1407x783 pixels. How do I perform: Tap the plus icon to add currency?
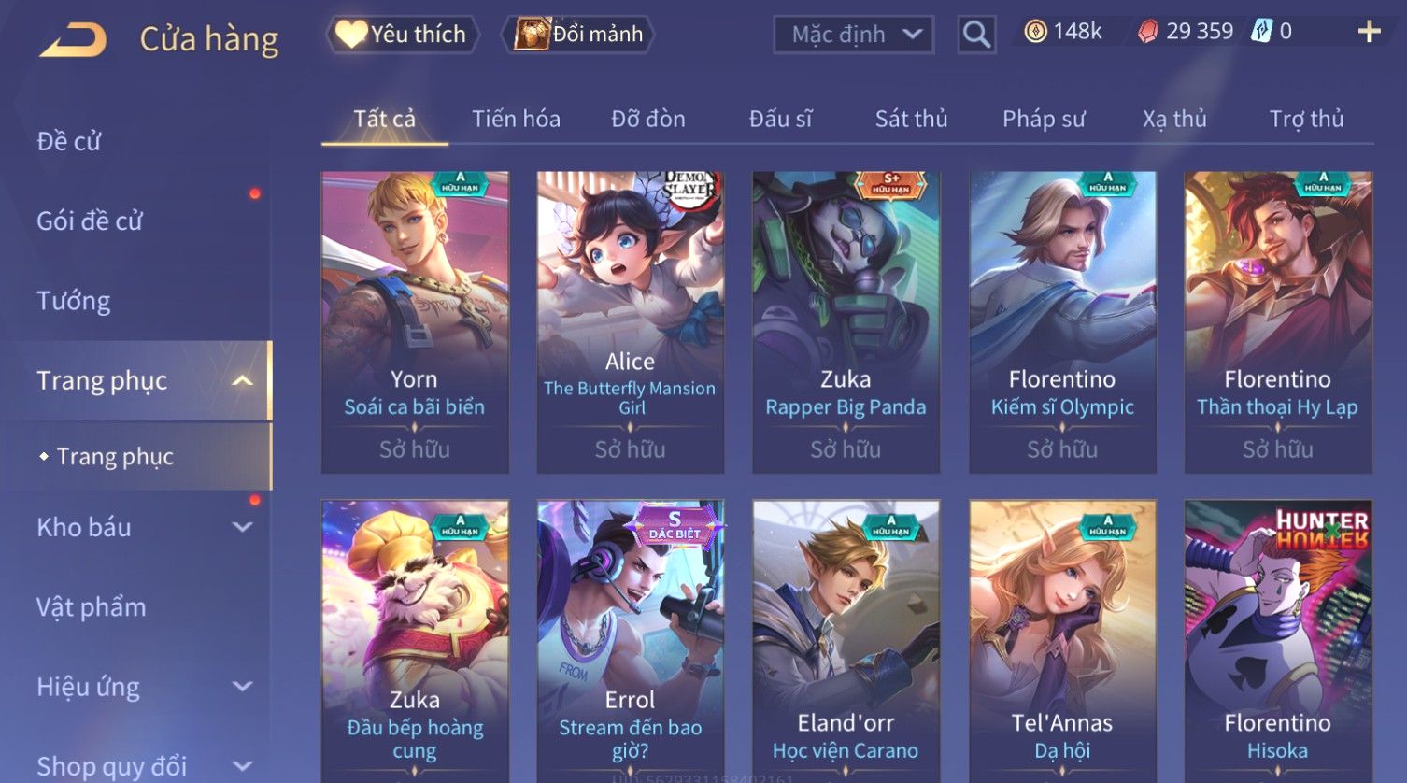pyautogui.click(x=1370, y=32)
